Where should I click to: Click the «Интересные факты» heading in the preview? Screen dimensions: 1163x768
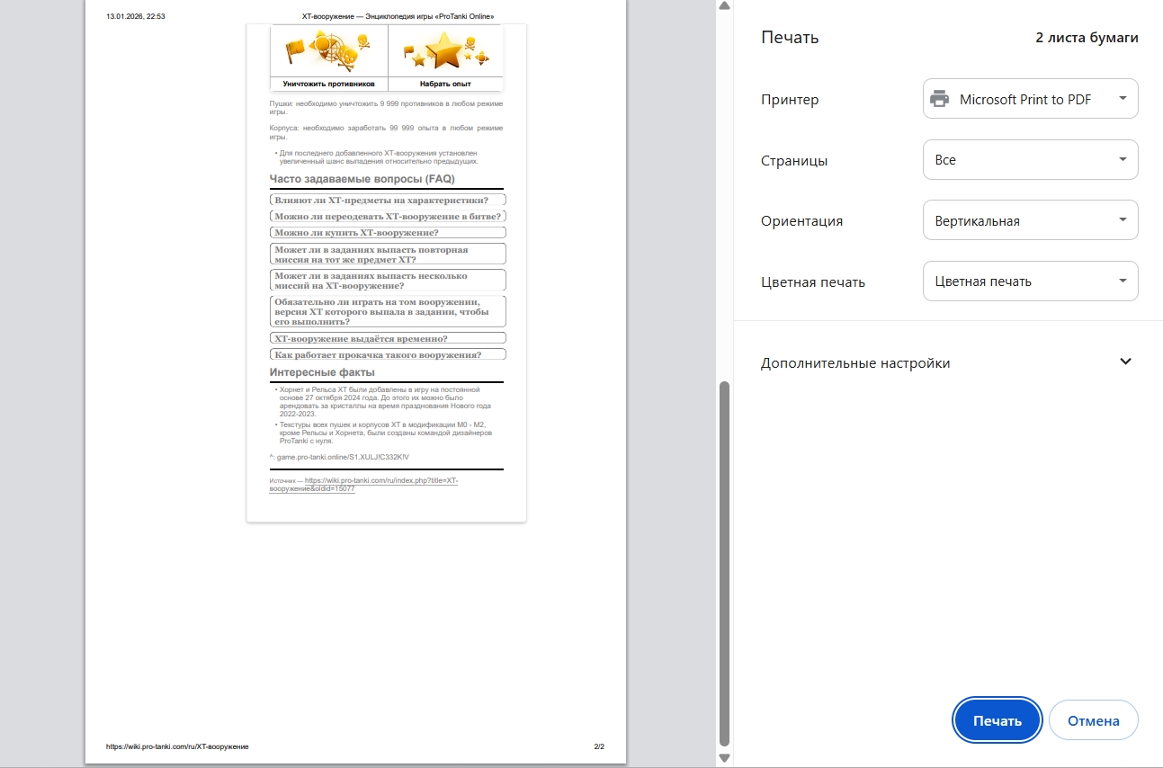(322, 372)
